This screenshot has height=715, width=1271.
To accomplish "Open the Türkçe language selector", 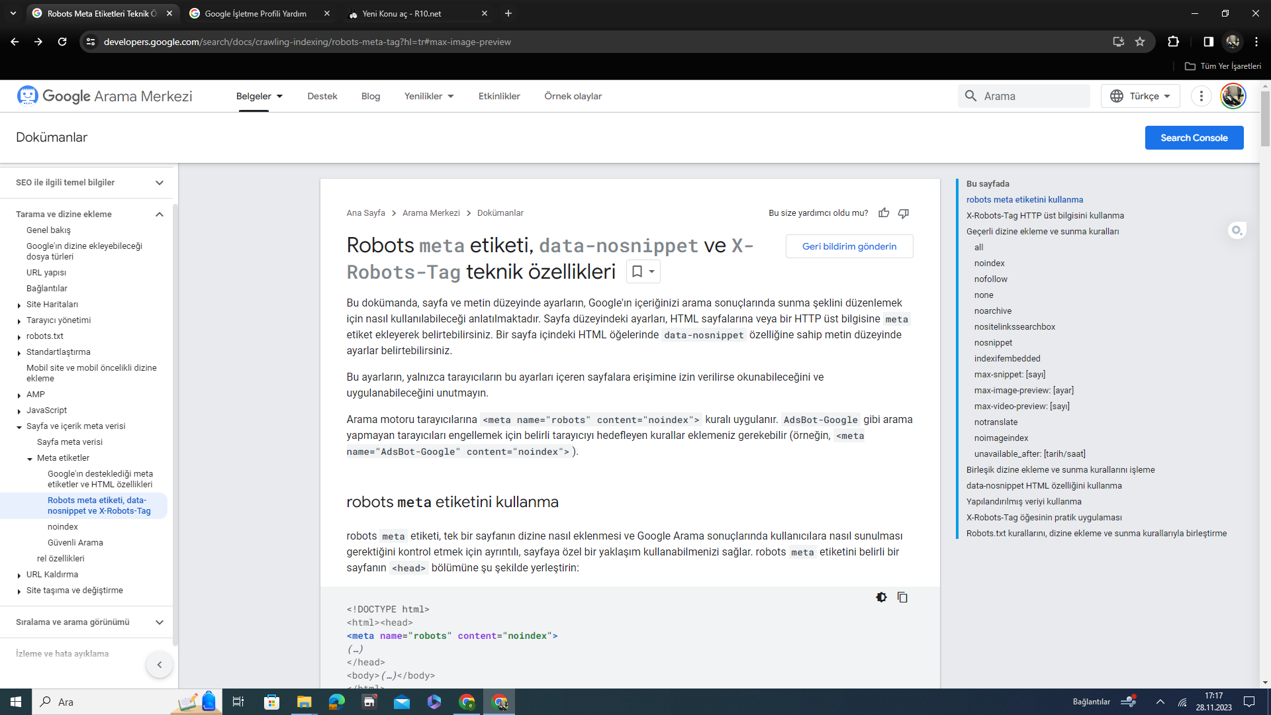I will pos(1141,96).
